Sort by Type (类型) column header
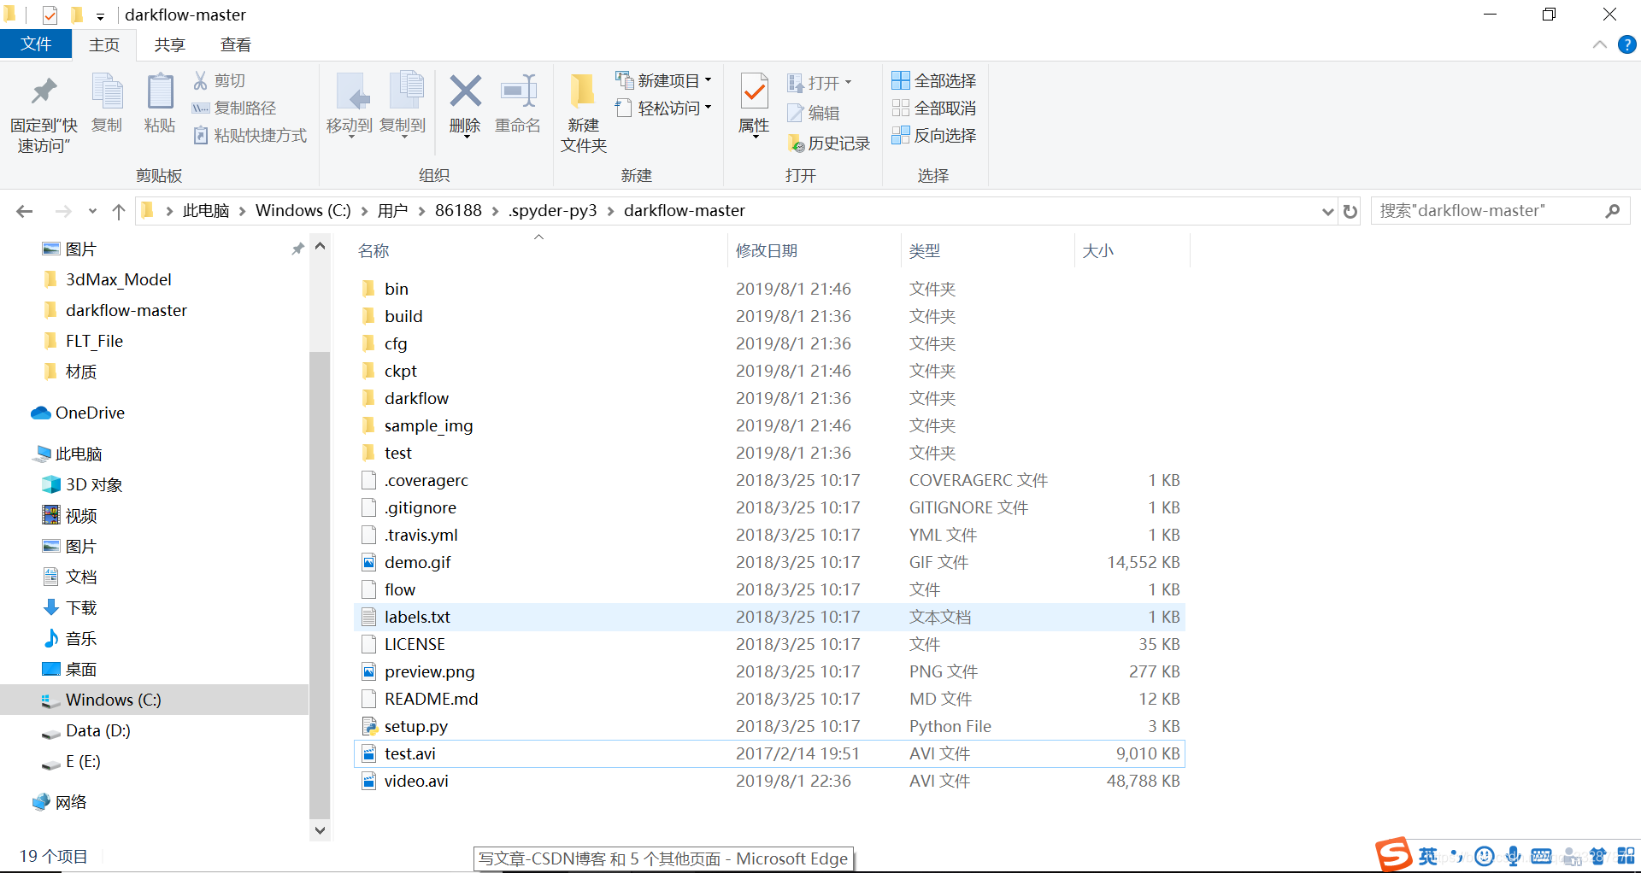Image resolution: width=1641 pixels, height=873 pixels. point(986,251)
